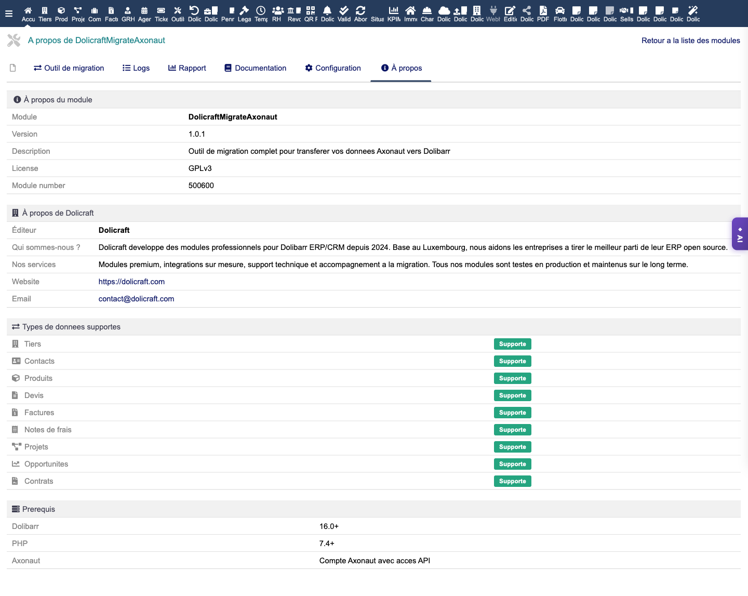Open the QR code module icon
Image resolution: width=748 pixels, height=596 pixels.
311,10
